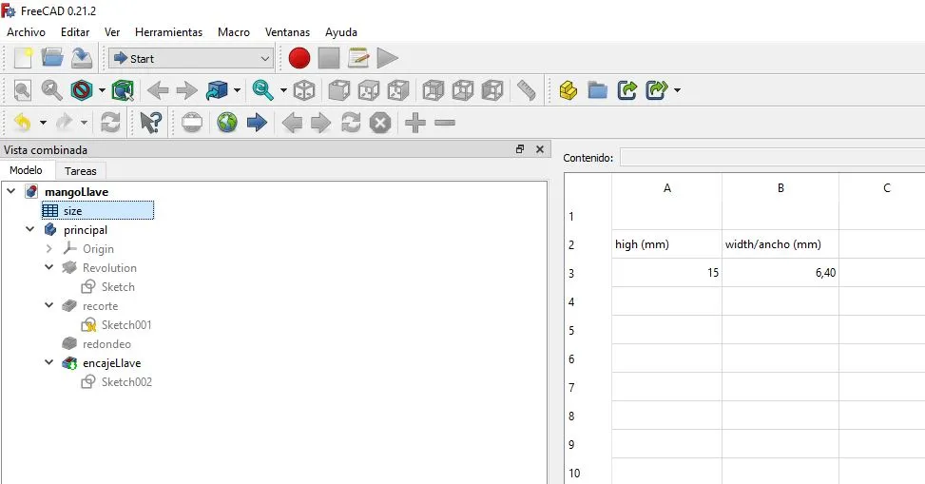Image resolution: width=925 pixels, height=484 pixels.
Task: Click the measure distance ruler icon
Action: [526, 90]
